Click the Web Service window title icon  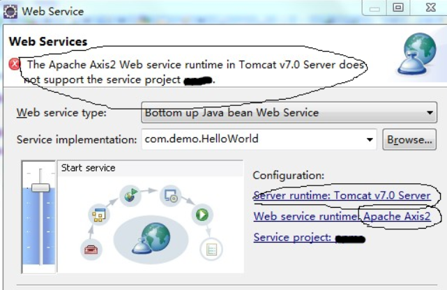pyautogui.click(x=10, y=11)
